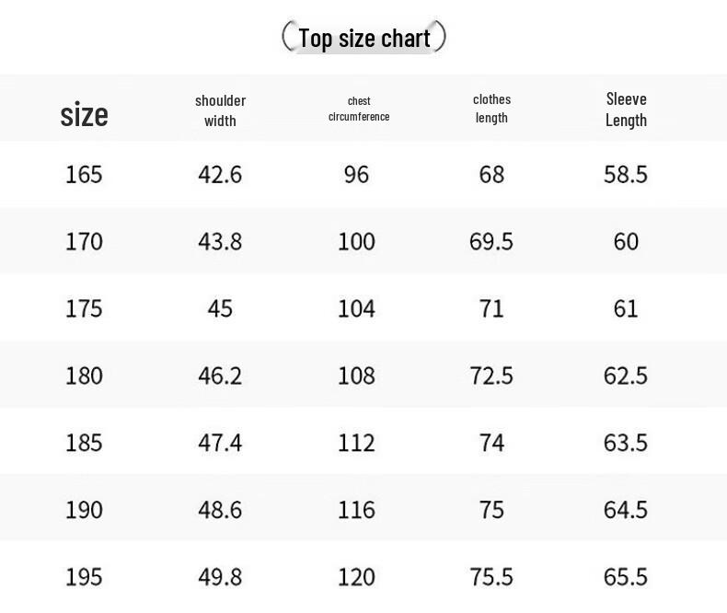Click the size 190 cell

point(84,510)
